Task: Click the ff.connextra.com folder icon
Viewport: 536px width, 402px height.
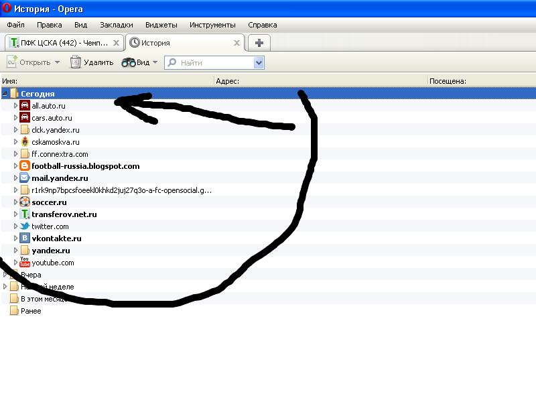Action: click(25, 154)
